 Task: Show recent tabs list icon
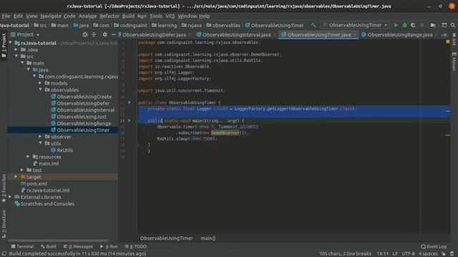click(444, 35)
